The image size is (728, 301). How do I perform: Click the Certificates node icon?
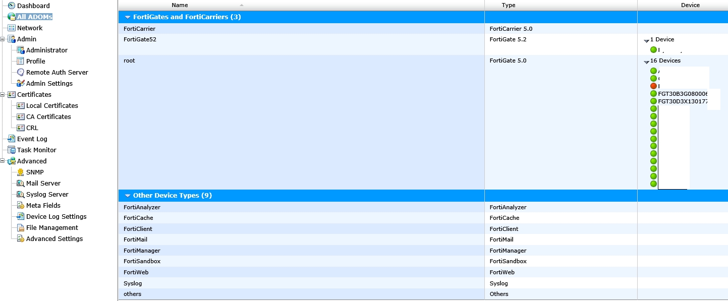12,94
